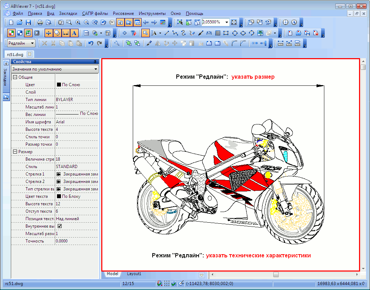Open the Редлайн mode dropdown

(x=33, y=43)
